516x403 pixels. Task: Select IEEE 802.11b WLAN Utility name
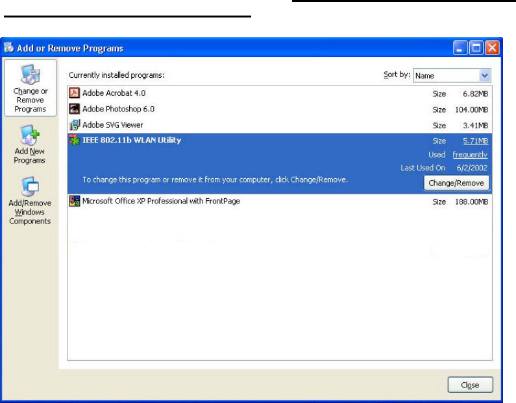(x=132, y=140)
